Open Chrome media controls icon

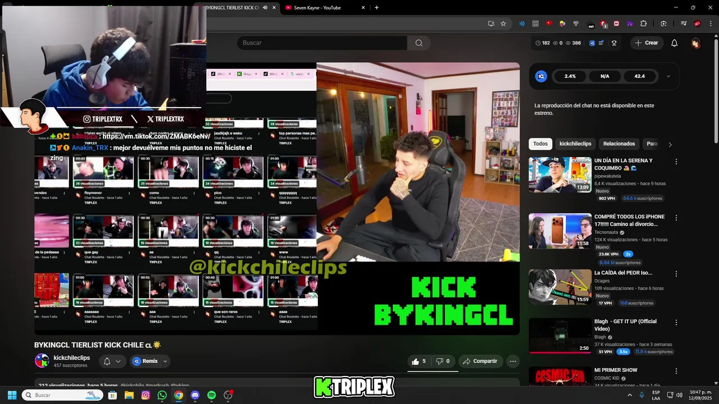click(x=684, y=24)
